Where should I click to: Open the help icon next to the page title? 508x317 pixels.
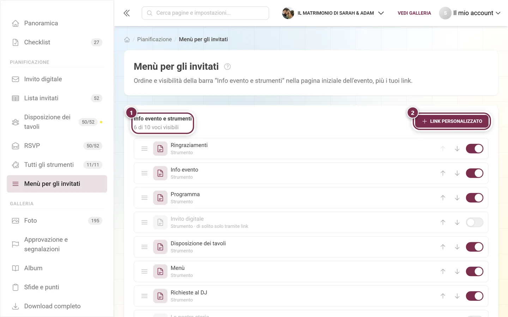click(x=228, y=67)
